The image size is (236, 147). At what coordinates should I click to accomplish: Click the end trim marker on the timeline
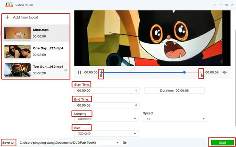[200, 73]
